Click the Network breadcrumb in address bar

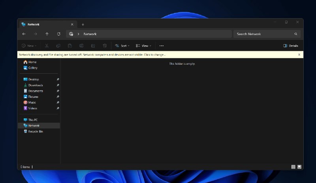pos(90,34)
